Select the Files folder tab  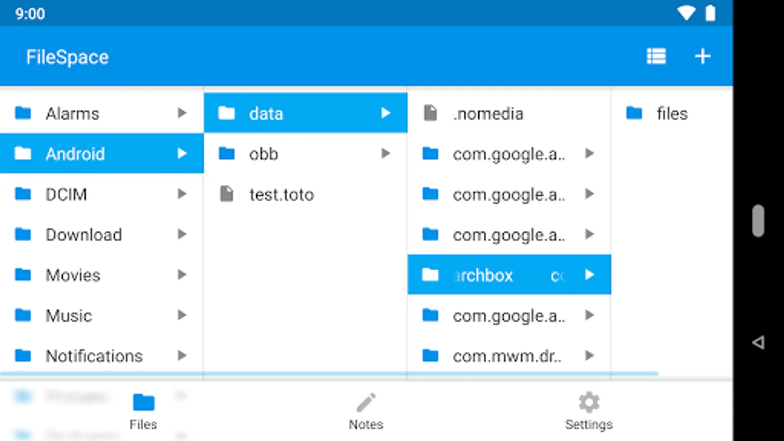(143, 411)
